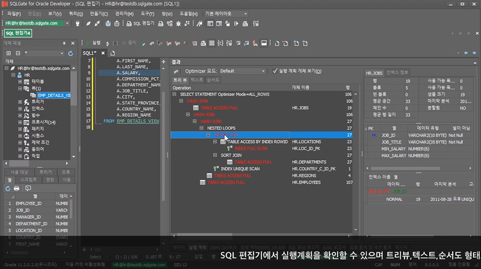Click the debug bug icon in main toolbar
The height and width of the screenshot is (269, 481).
click(178, 23)
